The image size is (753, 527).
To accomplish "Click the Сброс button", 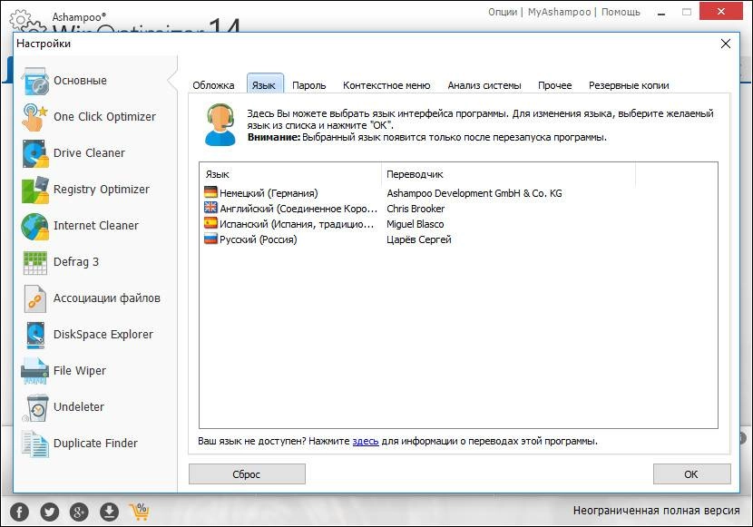I will coord(247,474).
